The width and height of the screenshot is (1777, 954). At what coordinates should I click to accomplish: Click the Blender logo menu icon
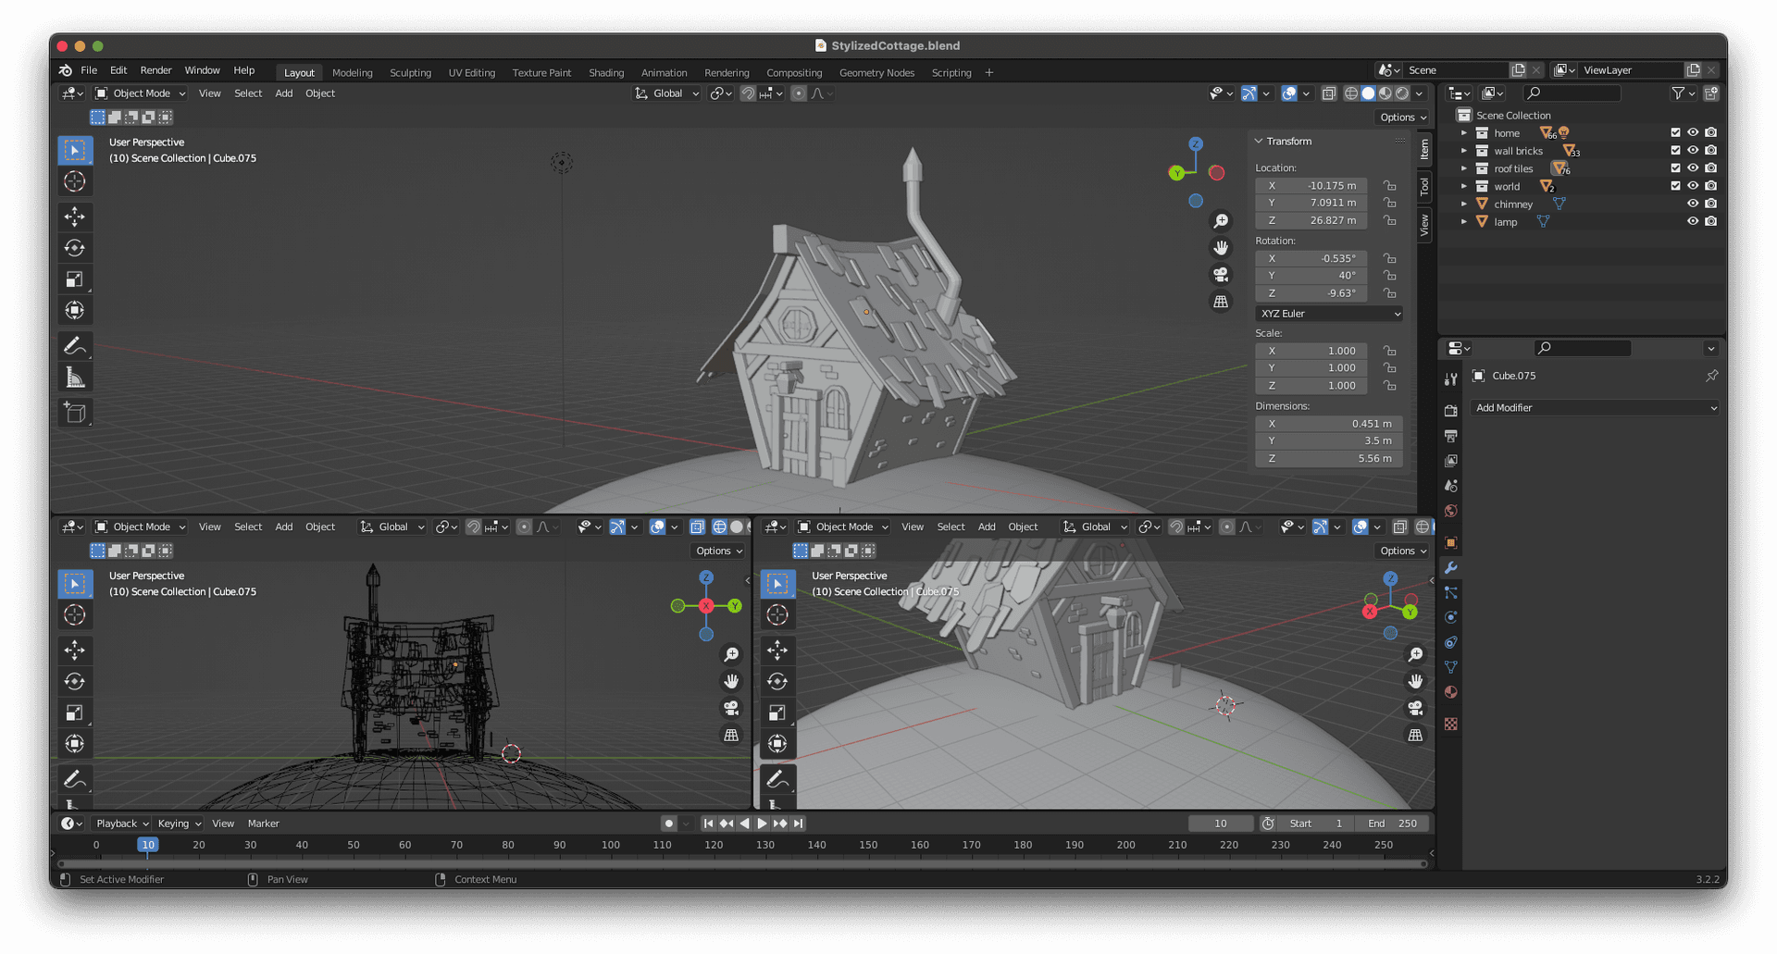pos(66,70)
